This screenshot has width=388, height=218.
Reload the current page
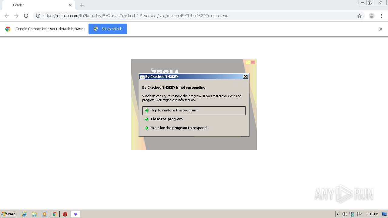26,16
